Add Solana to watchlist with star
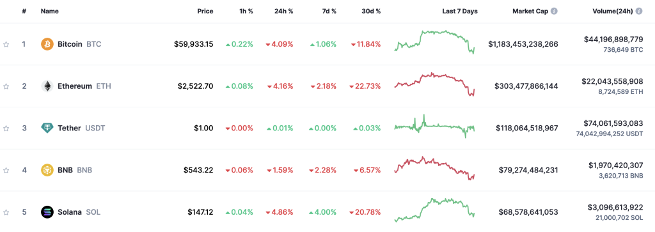 [x=6, y=212]
